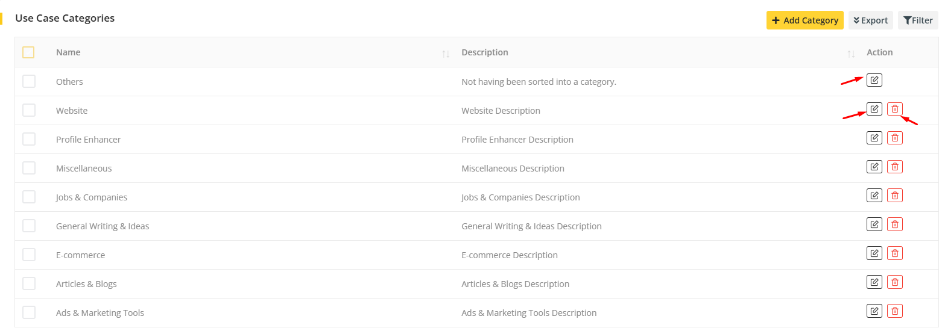Viewport: 942px width, 331px height.
Task: Sort table by Name column arrows
Action: pyautogui.click(x=446, y=54)
